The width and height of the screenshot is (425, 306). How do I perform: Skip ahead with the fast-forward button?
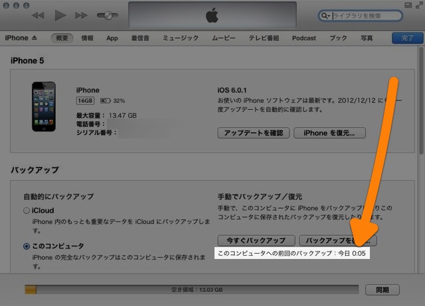[81, 15]
